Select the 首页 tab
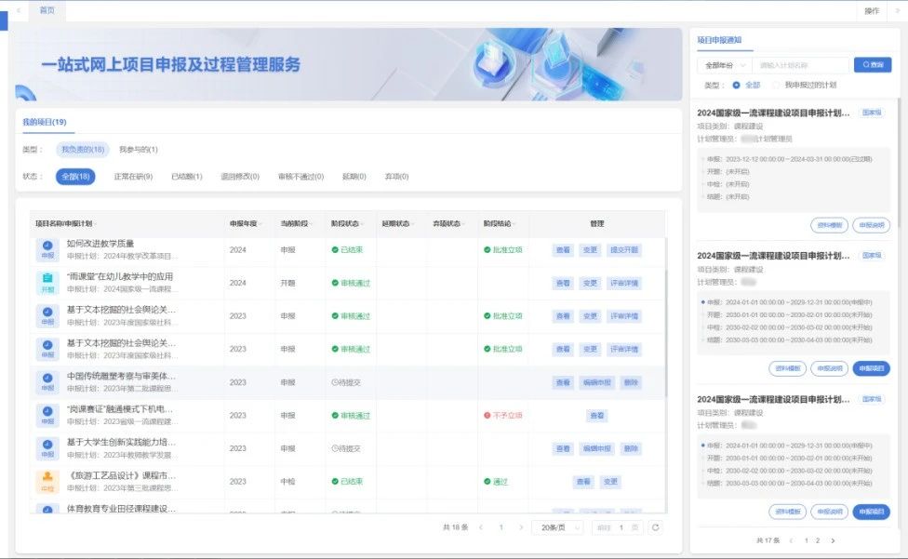 47,10
